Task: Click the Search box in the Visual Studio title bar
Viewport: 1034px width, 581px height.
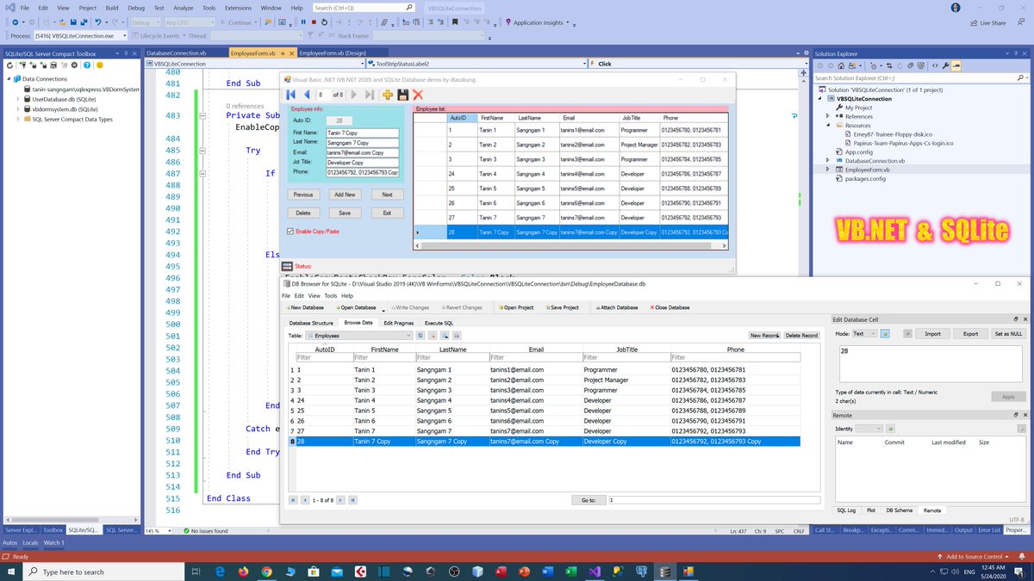Action: tap(362, 7)
